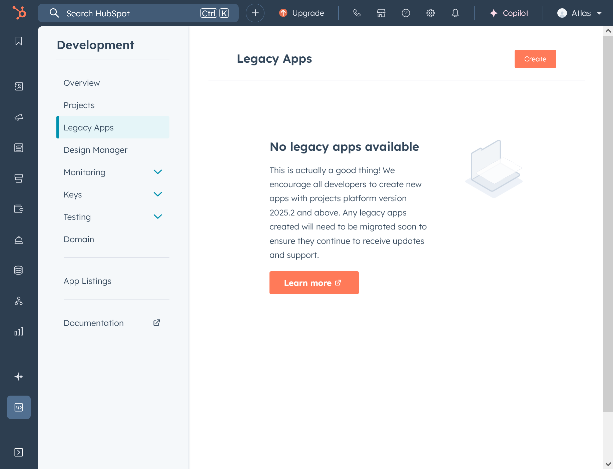Click the 'Legacy Apps' page title

click(x=274, y=59)
